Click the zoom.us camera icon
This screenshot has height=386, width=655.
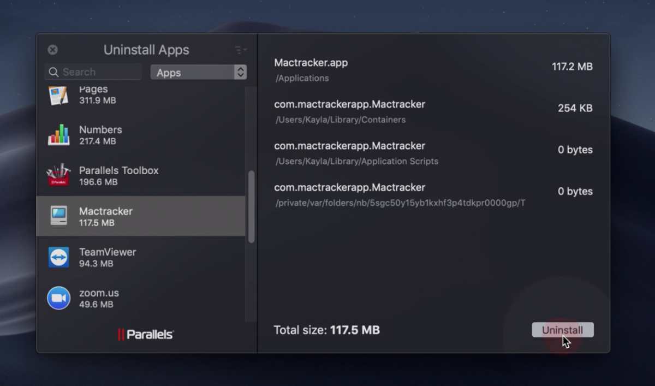pos(58,298)
